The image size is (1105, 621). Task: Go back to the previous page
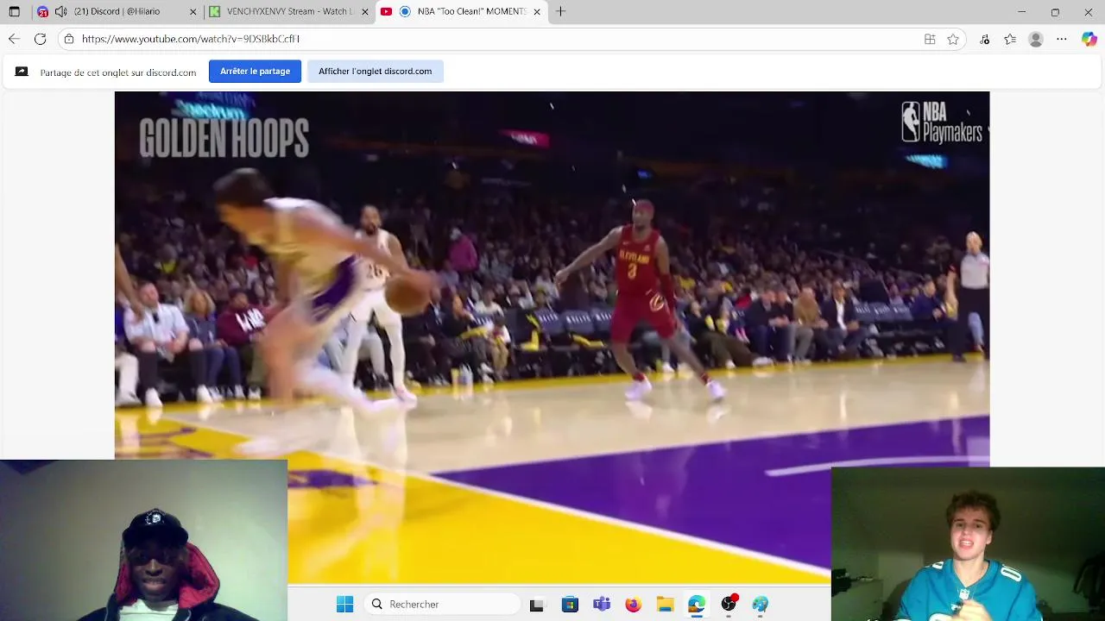(x=14, y=39)
